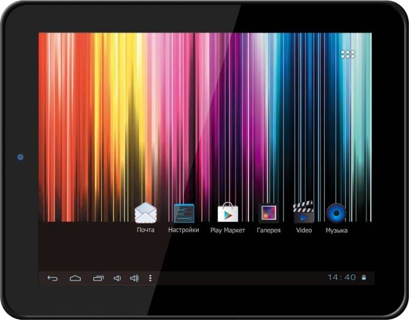Click the Настройки label text
The image size is (409, 320).
(x=184, y=230)
